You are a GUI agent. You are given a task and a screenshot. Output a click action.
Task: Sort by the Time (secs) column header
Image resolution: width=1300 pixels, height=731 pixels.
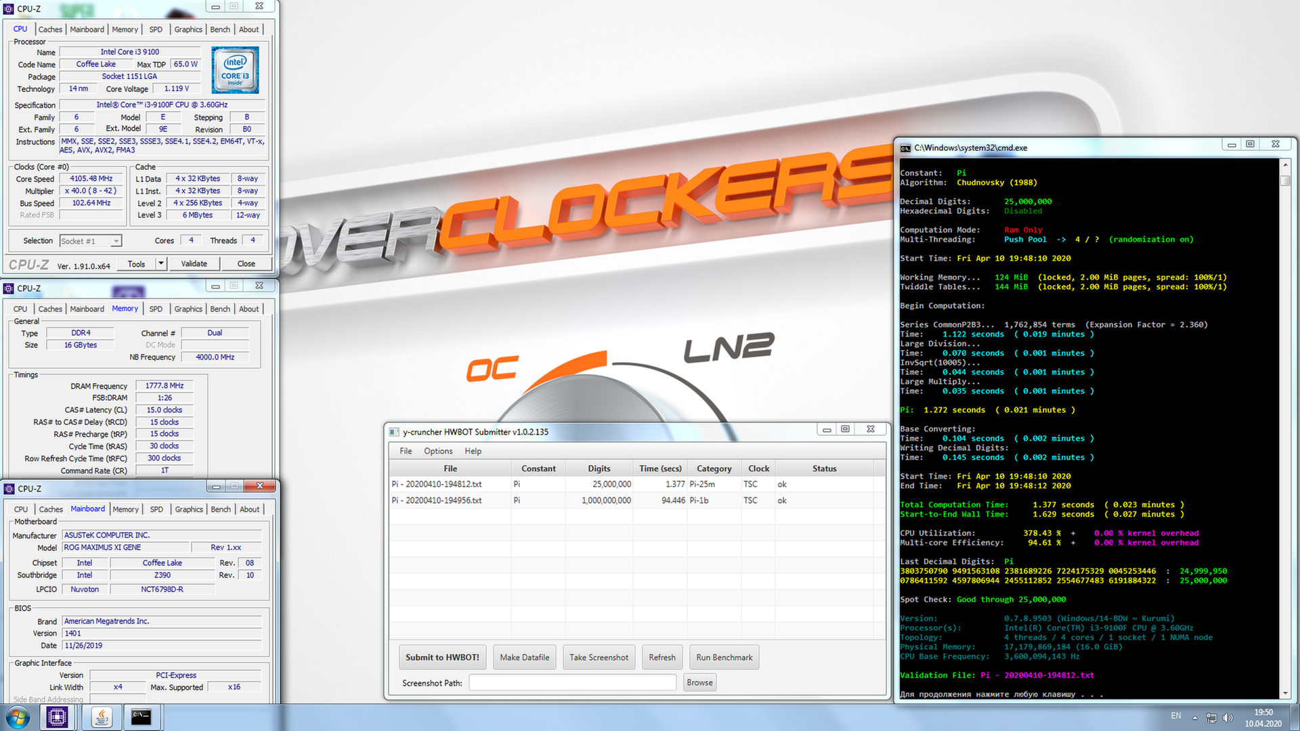click(660, 468)
